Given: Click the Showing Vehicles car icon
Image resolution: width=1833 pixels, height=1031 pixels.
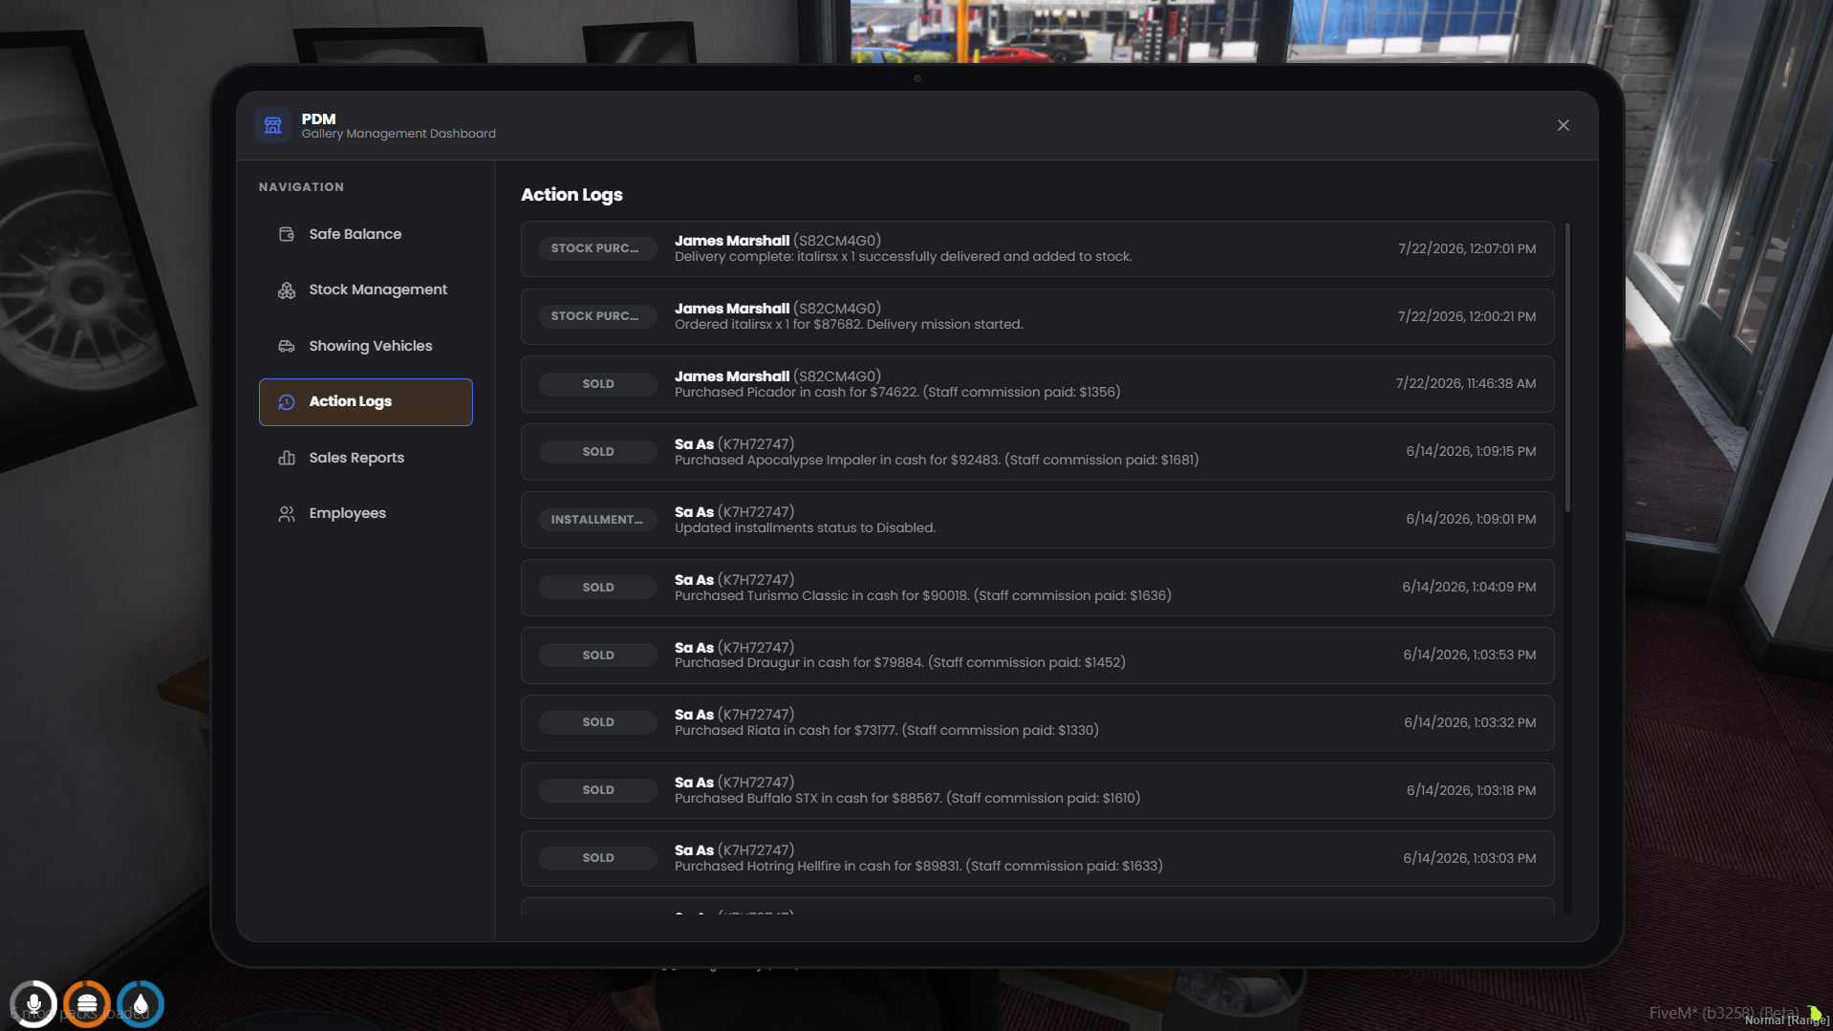Looking at the screenshot, I should [286, 346].
